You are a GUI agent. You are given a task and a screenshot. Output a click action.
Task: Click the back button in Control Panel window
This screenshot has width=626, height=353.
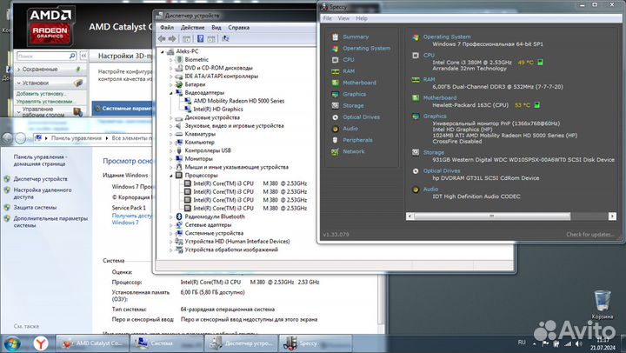(x=7, y=138)
